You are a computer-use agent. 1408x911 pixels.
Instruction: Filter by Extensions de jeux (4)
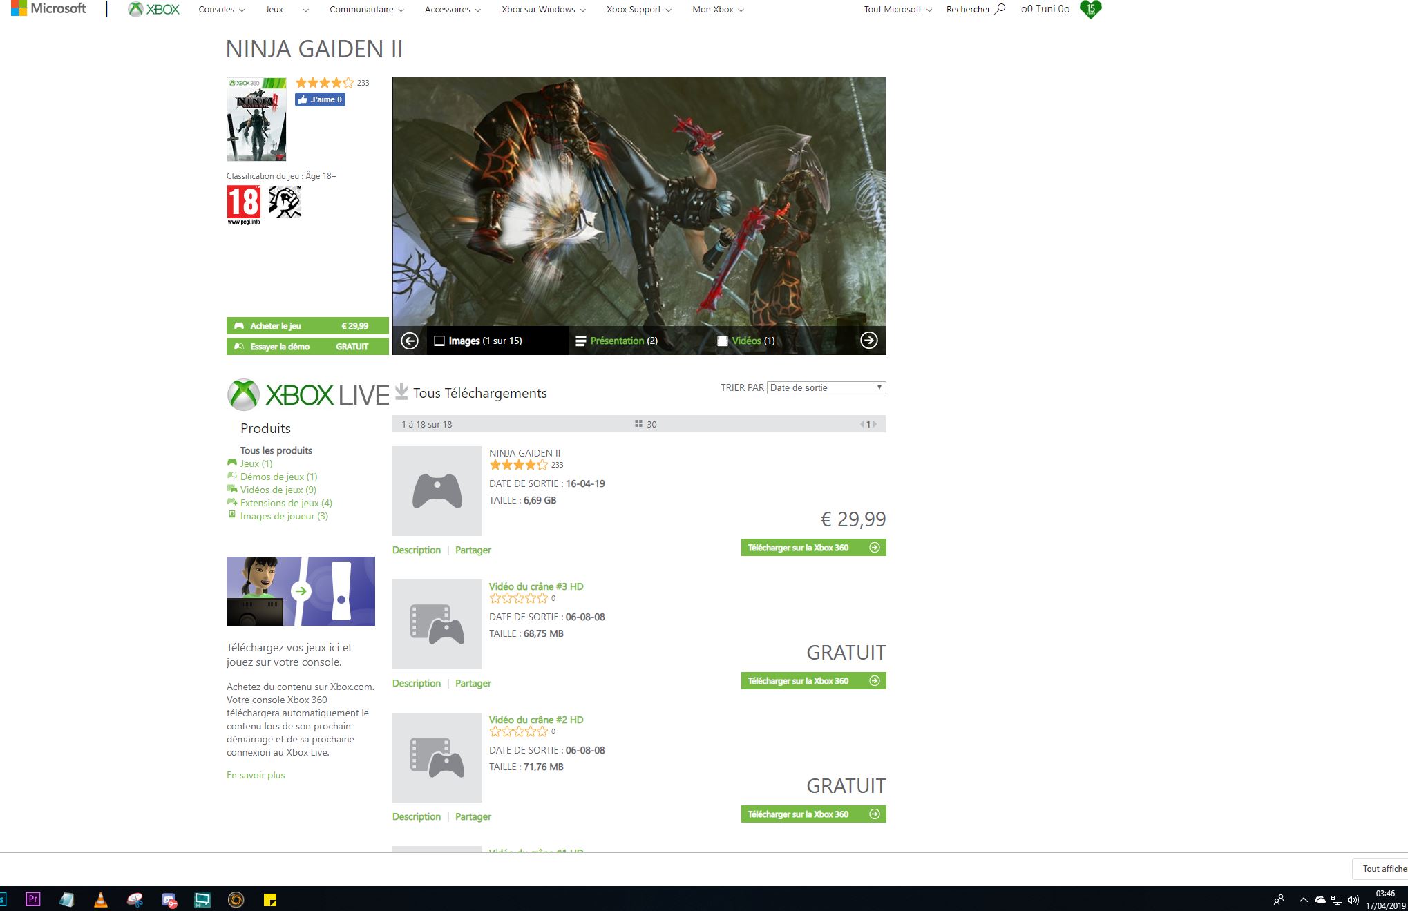286,503
